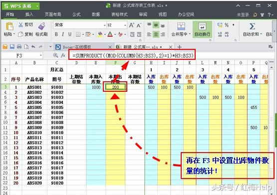Click the WPS 表格 application menu button
The width and height of the screenshot is (277, 195).
[x=21, y=6]
